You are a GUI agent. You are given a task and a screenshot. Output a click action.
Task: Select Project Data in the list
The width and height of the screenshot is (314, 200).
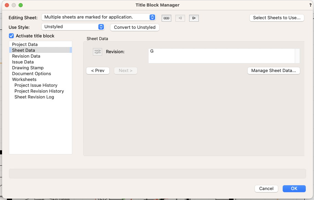click(x=25, y=45)
